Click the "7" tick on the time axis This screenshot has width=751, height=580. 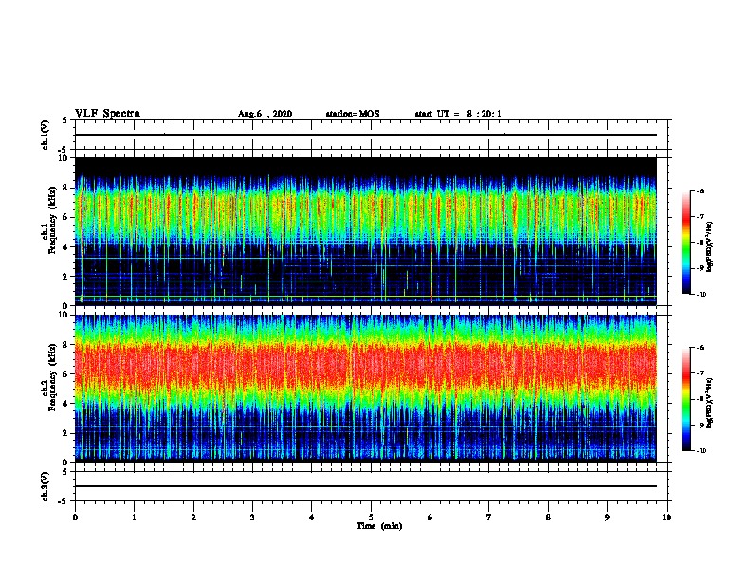click(x=489, y=517)
